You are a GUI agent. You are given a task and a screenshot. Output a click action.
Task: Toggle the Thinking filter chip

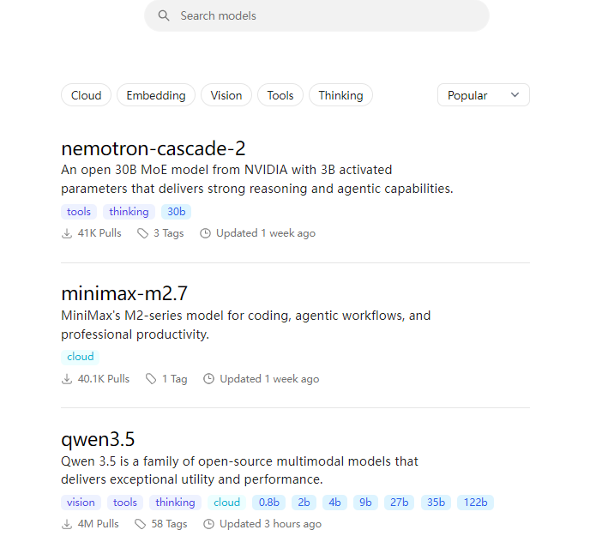[x=340, y=95]
